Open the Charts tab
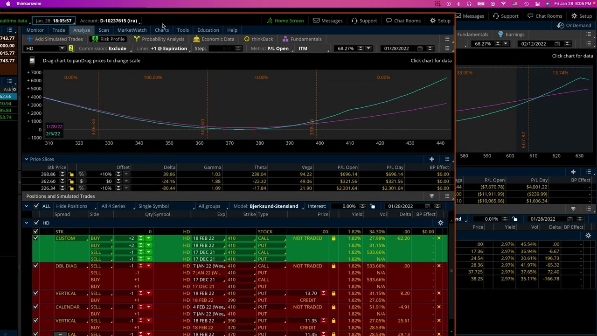 (162, 30)
